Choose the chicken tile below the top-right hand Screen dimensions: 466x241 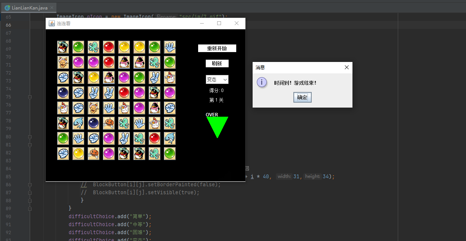[x=170, y=78]
